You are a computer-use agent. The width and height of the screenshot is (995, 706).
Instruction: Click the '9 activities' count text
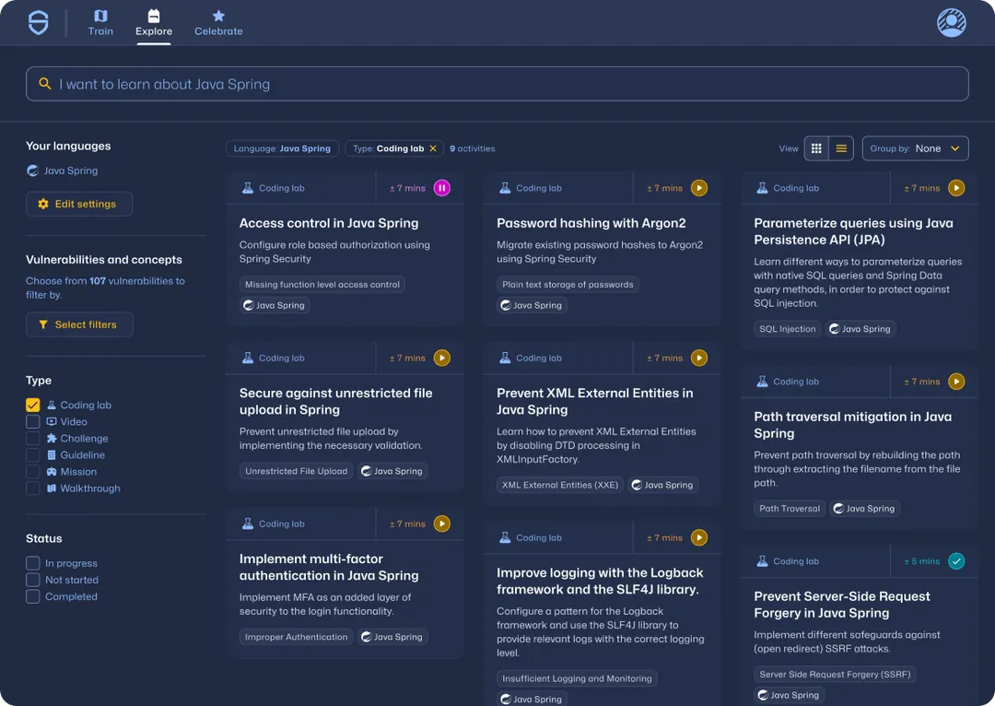pos(472,148)
